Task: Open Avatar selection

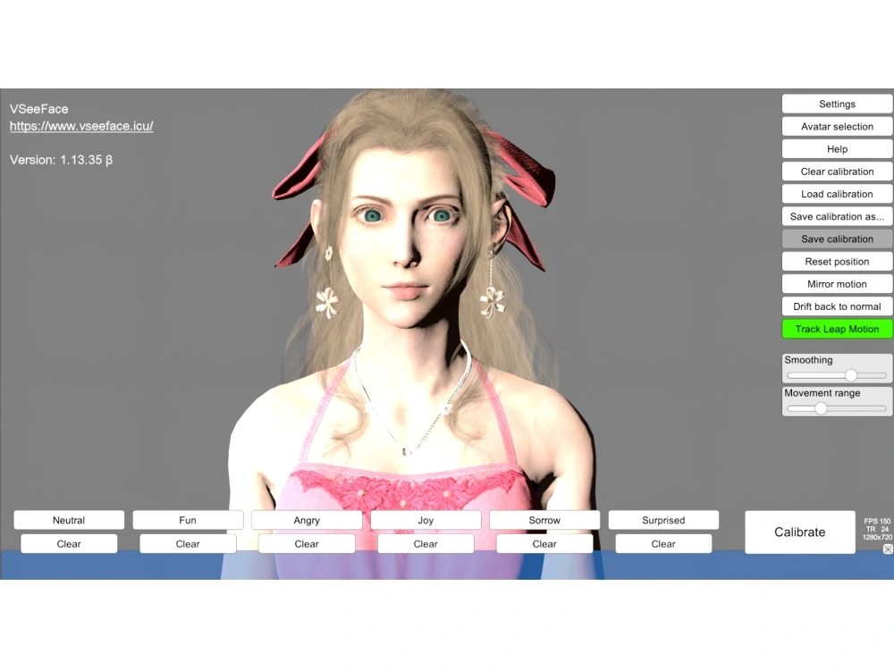Action: [837, 127]
